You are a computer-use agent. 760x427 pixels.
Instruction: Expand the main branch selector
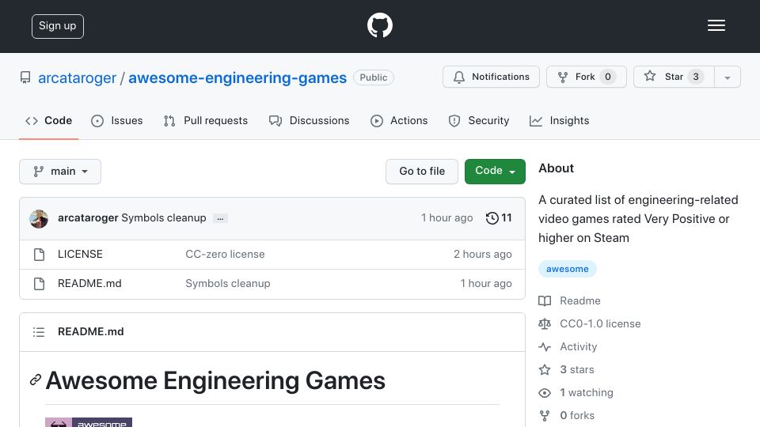pyautogui.click(x=60, y=172)
